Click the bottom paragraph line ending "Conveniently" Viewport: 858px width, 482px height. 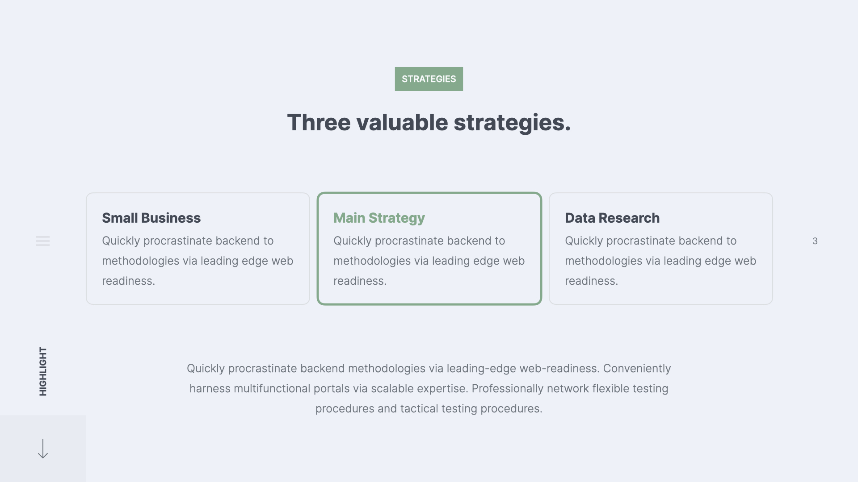coord(429,369)
